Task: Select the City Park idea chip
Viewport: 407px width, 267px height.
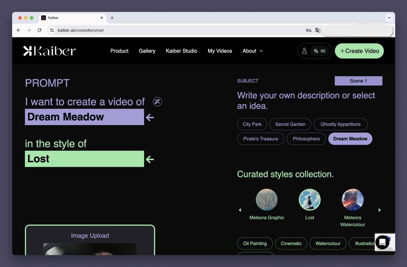Action: [252, 124]
